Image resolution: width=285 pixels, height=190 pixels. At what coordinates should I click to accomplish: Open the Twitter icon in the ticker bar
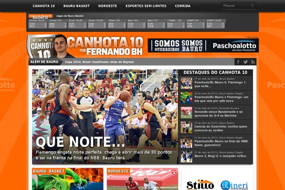point(246,62)
